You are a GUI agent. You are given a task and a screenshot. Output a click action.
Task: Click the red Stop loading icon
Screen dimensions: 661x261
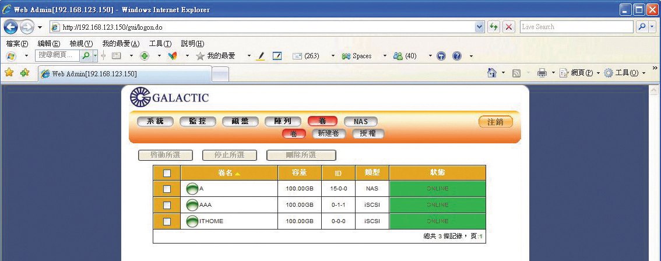click(x=509, y=27)
